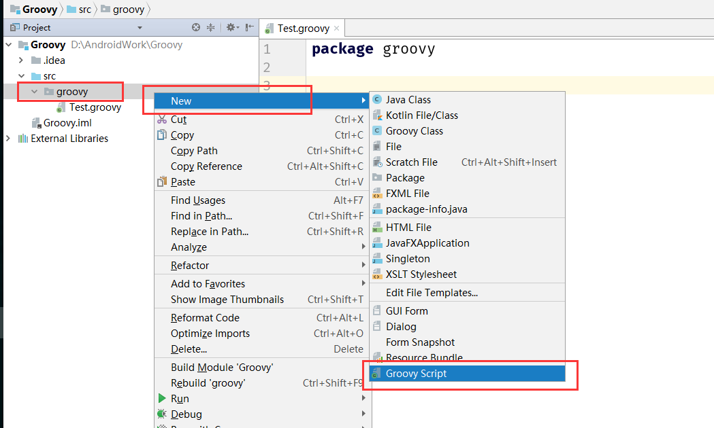
Task: Create a new Dialog
Action: [x=467, y=326]
